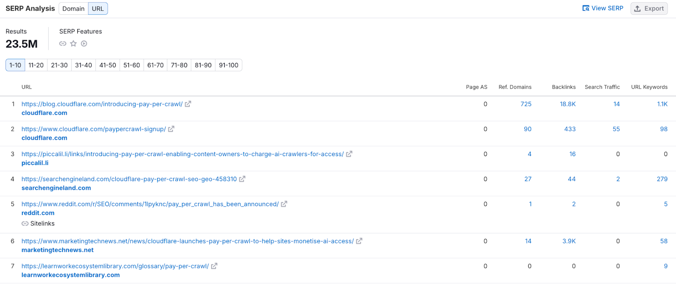Viewport: 676px width, 284px height.
Task: Click URL Keywords value 9
Action: pos(666,266)
